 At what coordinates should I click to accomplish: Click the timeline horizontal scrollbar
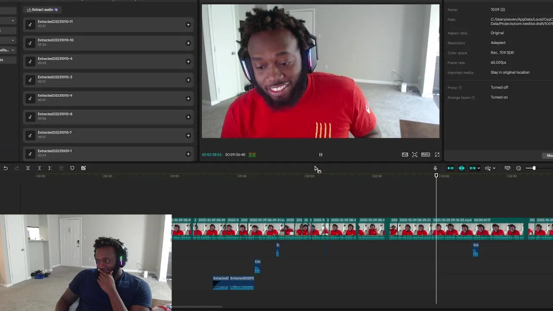tap(197, 307)
